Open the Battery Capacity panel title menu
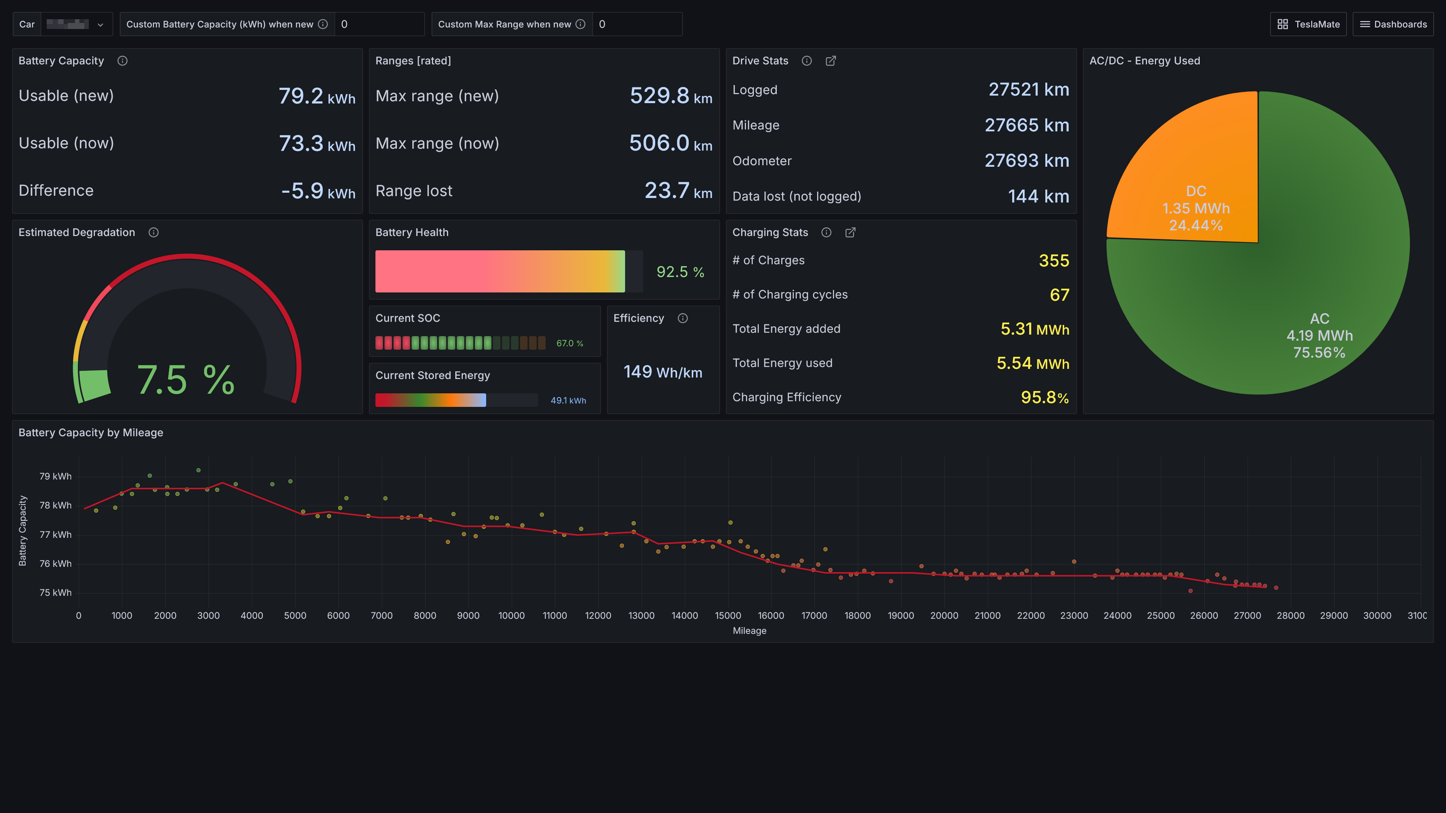1446x813 pixels. click(x=61, y=61)
